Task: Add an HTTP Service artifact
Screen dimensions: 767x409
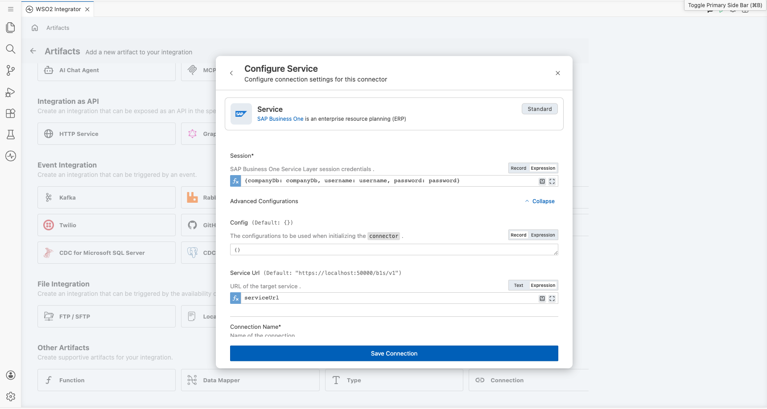Action: 107,134
